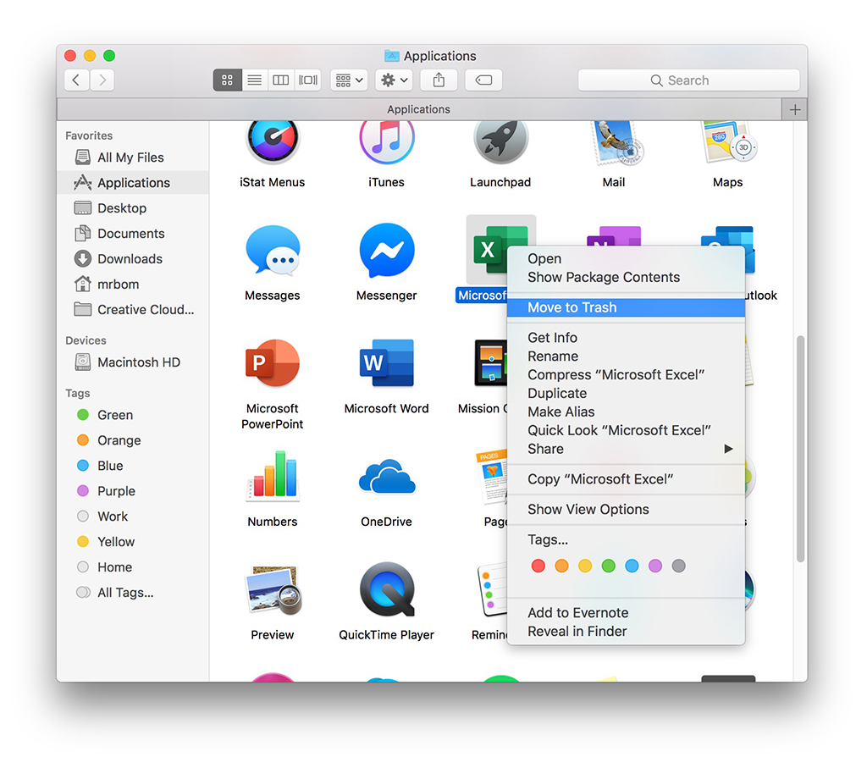Select the Microsoft Excel icon
This screenshot has width=867, height=757.
coord(488,250)
